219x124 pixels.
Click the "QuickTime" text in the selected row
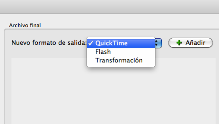click(x=111, y=43)
